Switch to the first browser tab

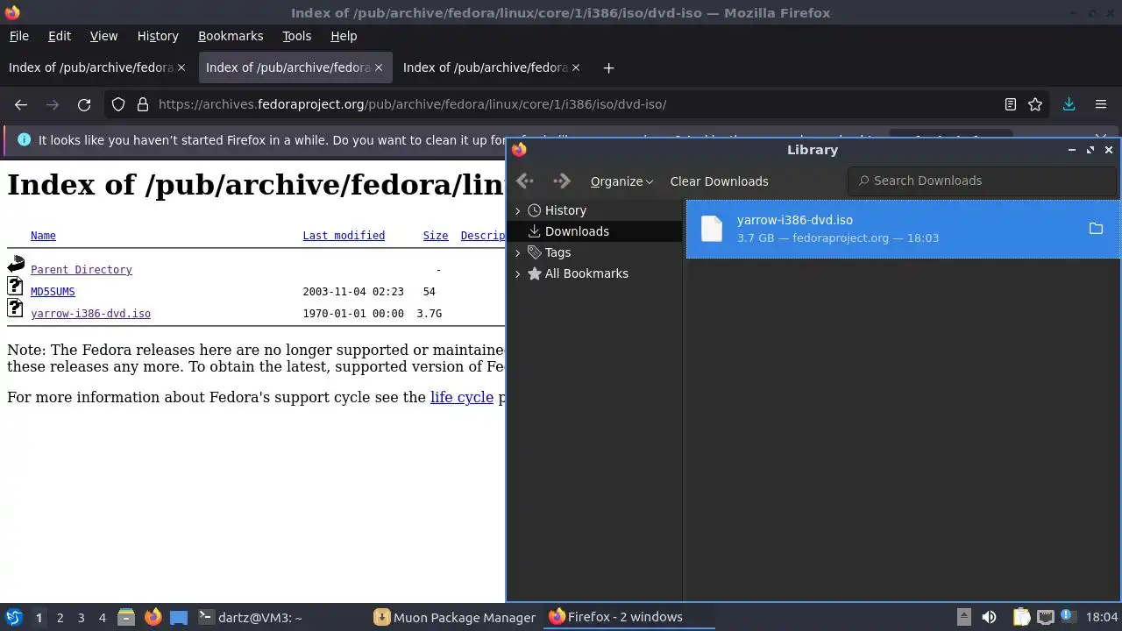[x=96, y=67]
